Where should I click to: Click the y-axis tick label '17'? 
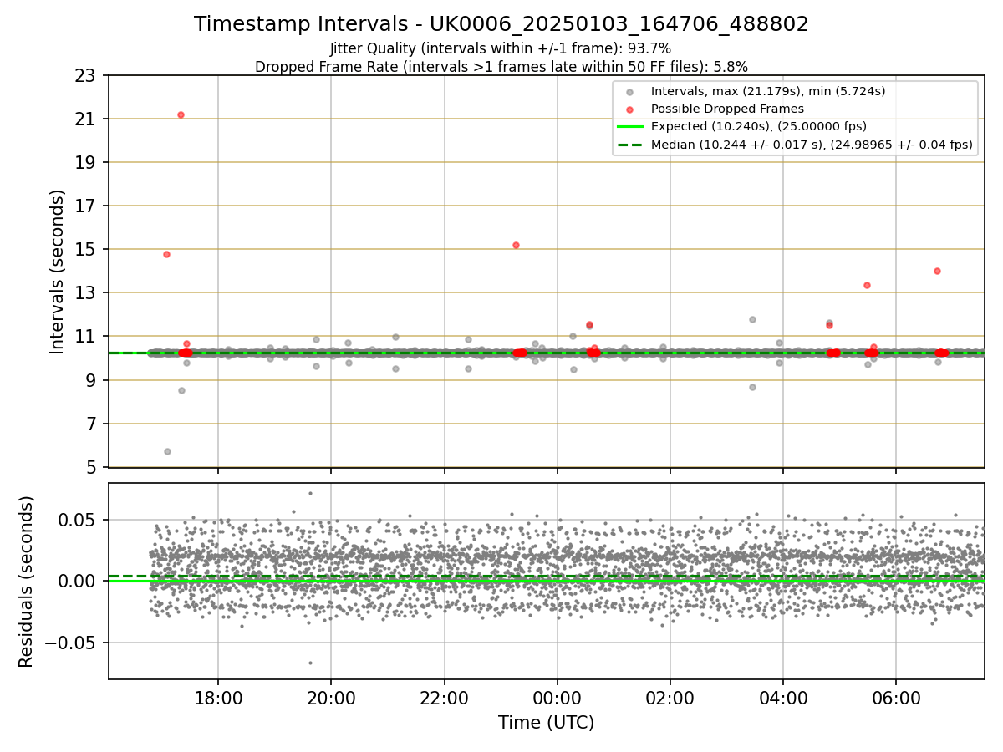[86, 206]
